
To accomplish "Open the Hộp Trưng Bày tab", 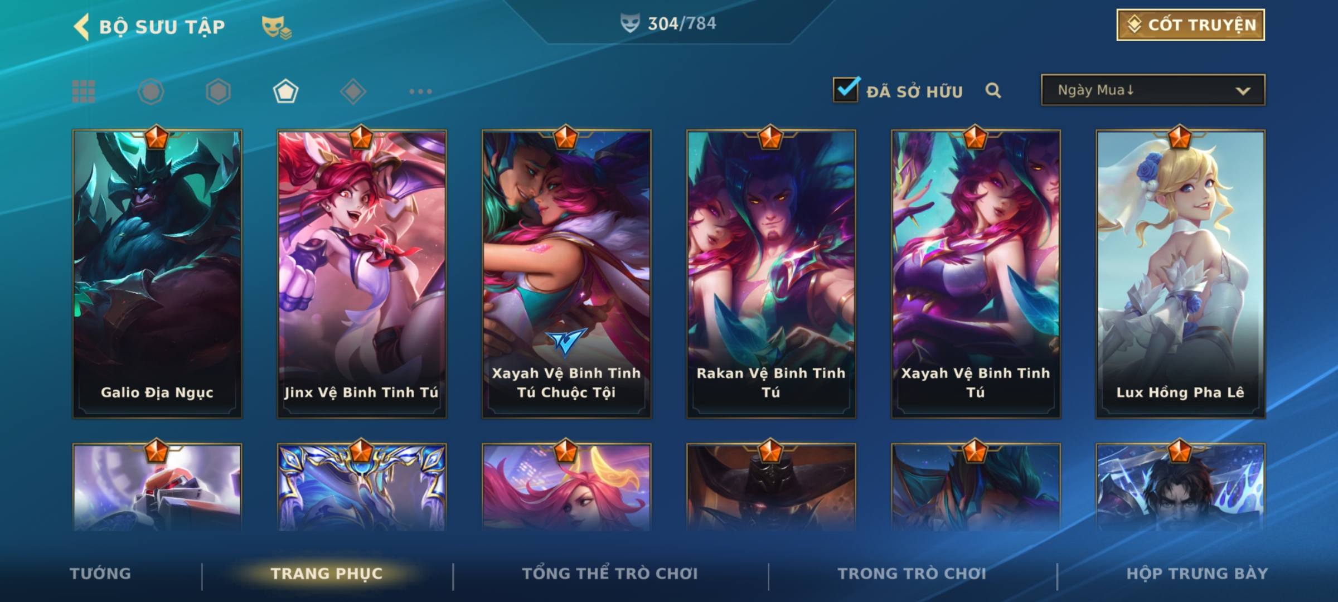I will tap(1197, 574).
